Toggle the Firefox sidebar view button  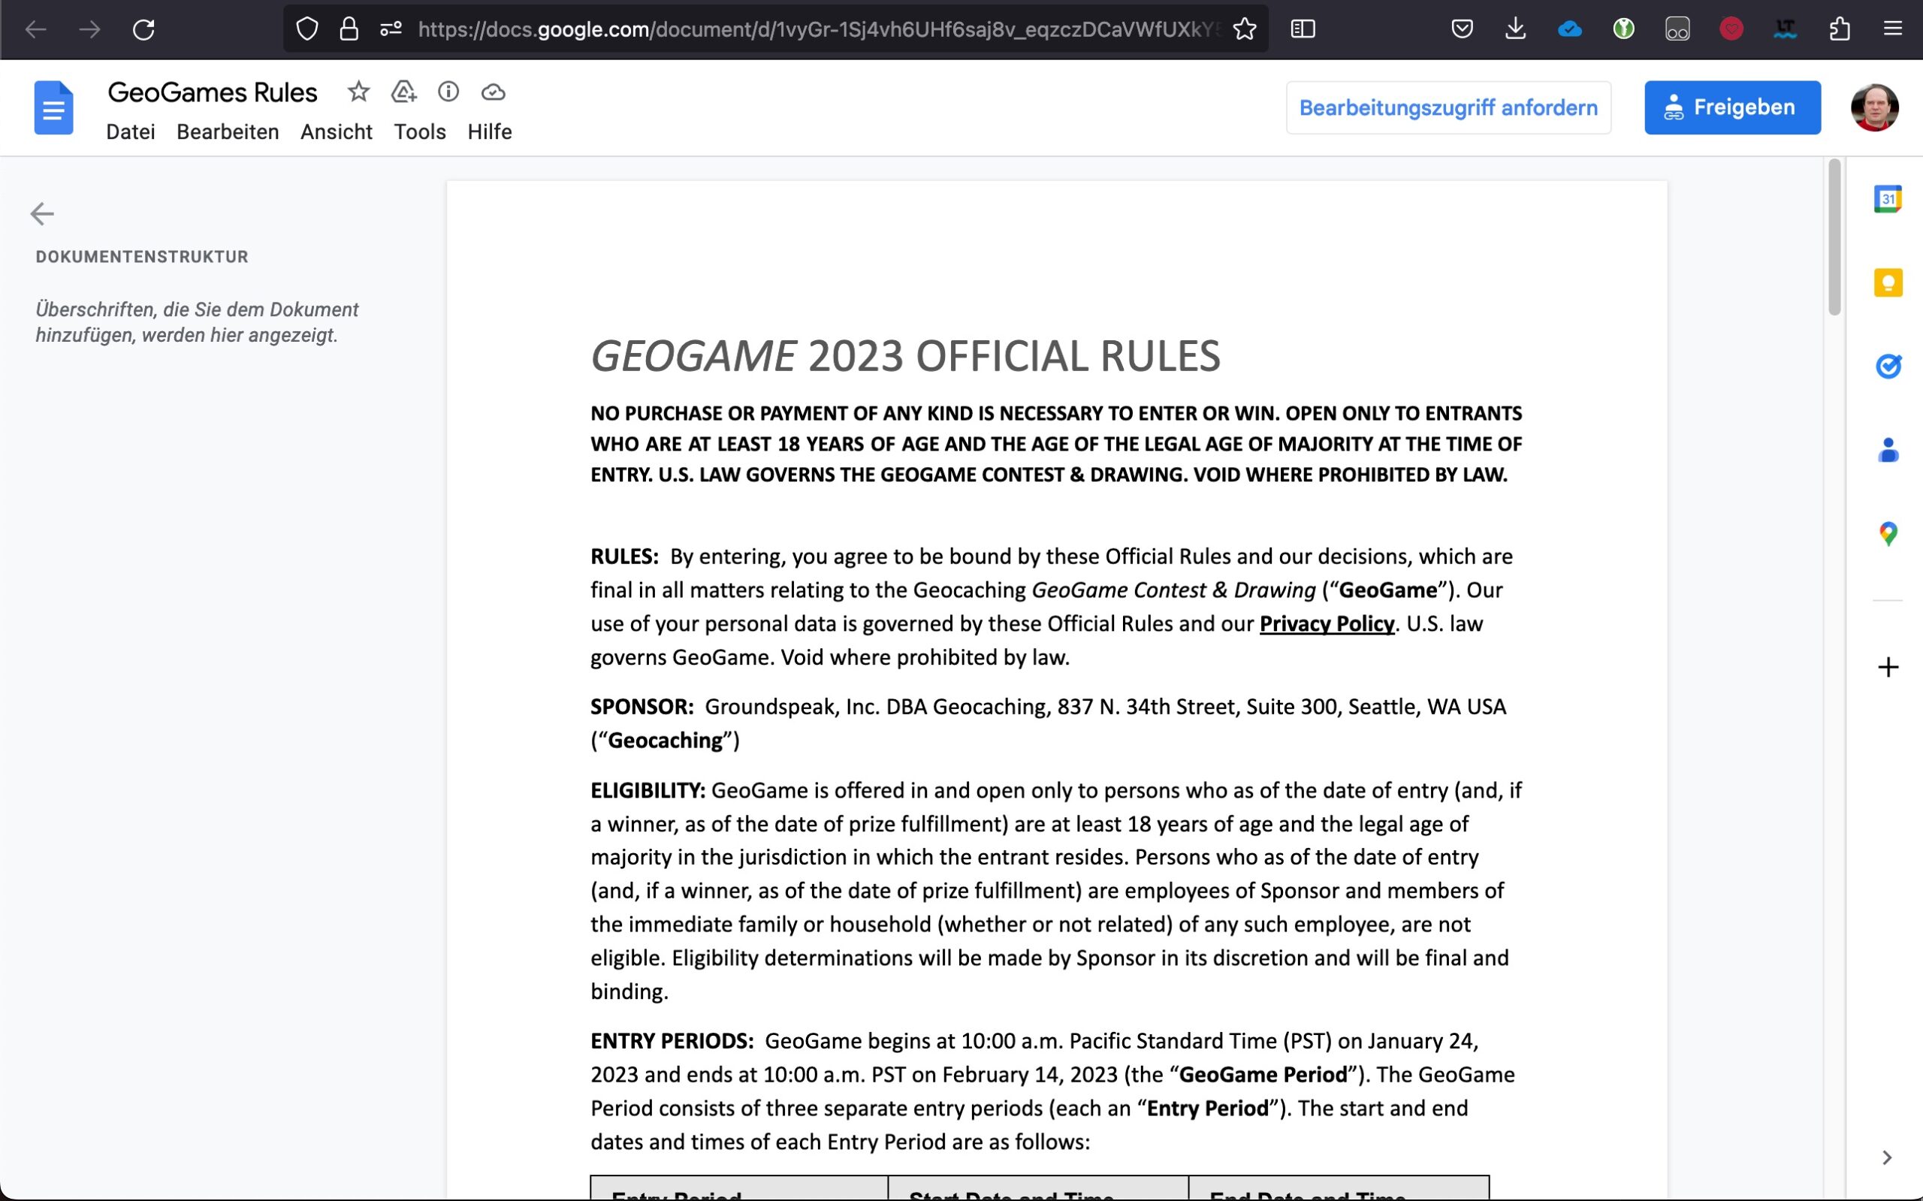[x=1303, y=29]
